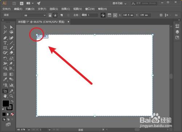Open the artboard navigation dropdown
The height and width of the screenshot is (132, 182).
tap(50, 130)
